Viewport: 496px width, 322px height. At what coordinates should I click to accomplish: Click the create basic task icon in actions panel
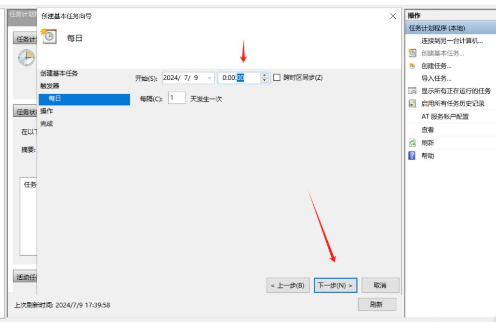412,53
